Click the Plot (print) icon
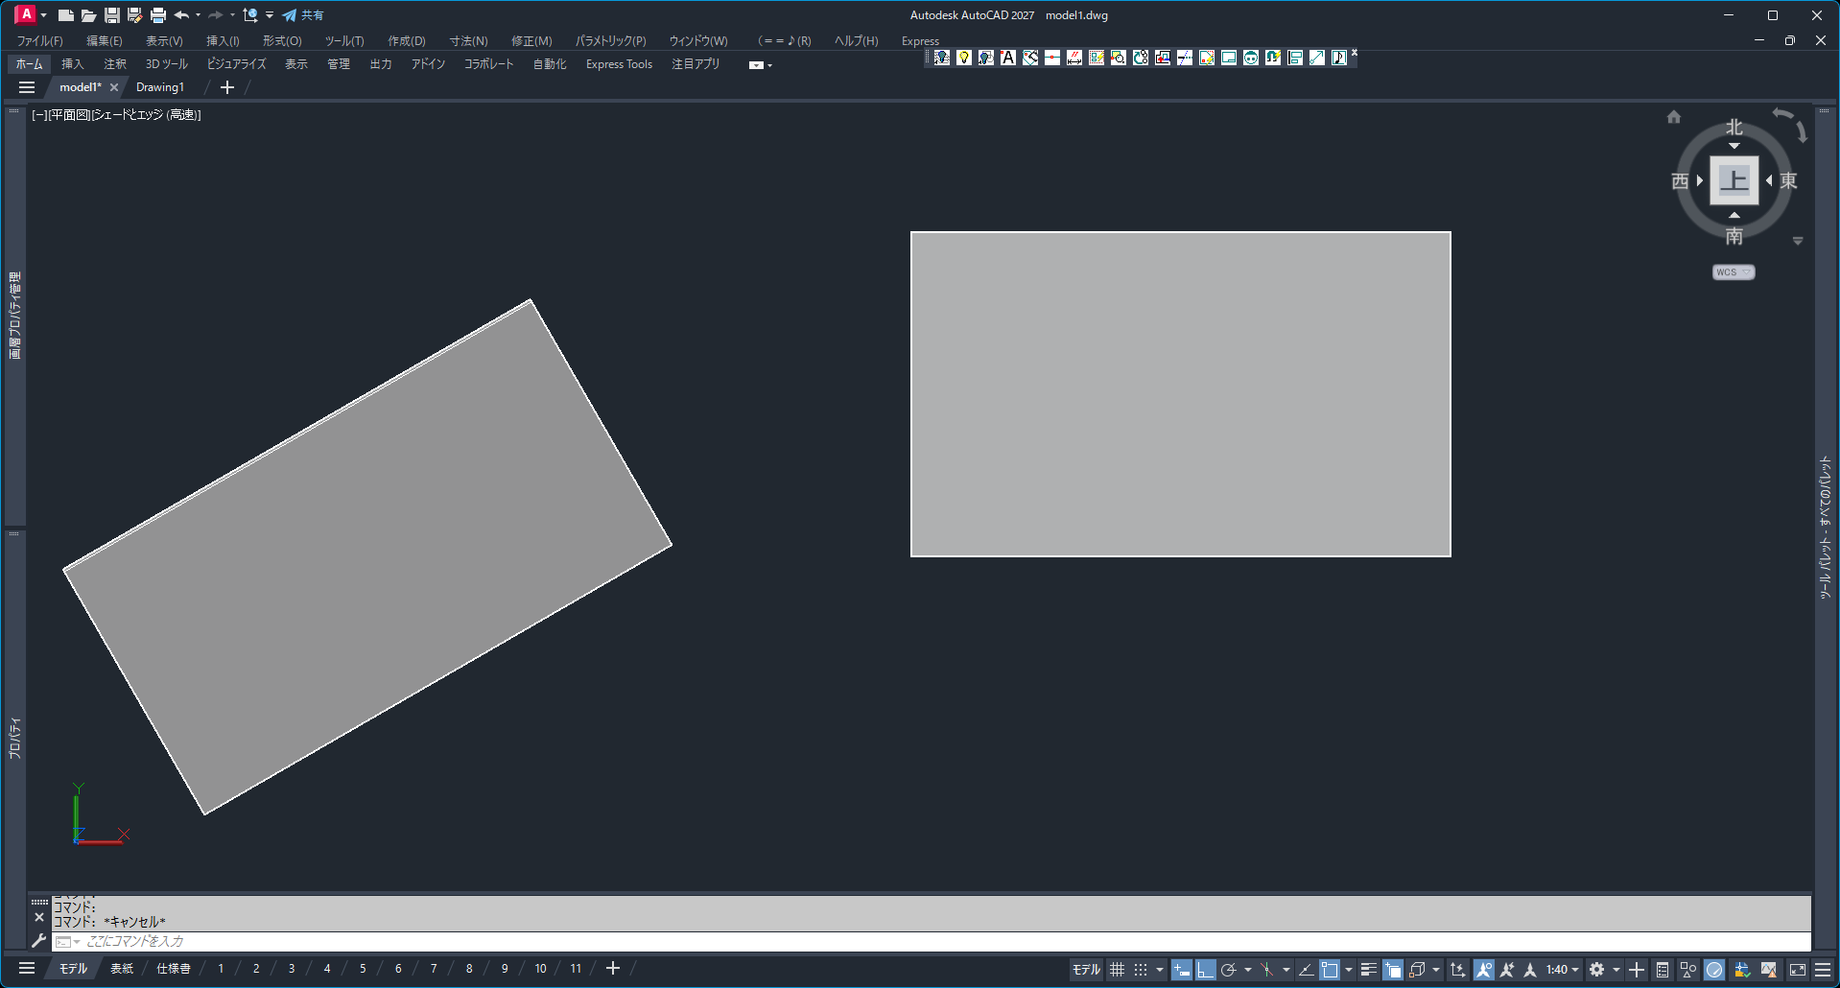Screen dimensions: 1840x988 tap(158, 15)
